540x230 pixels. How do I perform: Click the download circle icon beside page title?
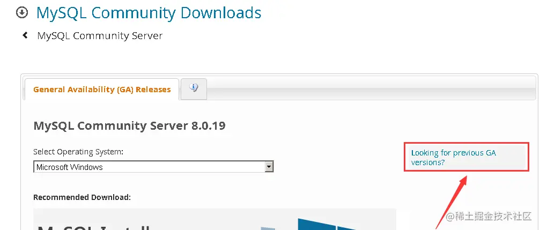click(x=22, y=13)
